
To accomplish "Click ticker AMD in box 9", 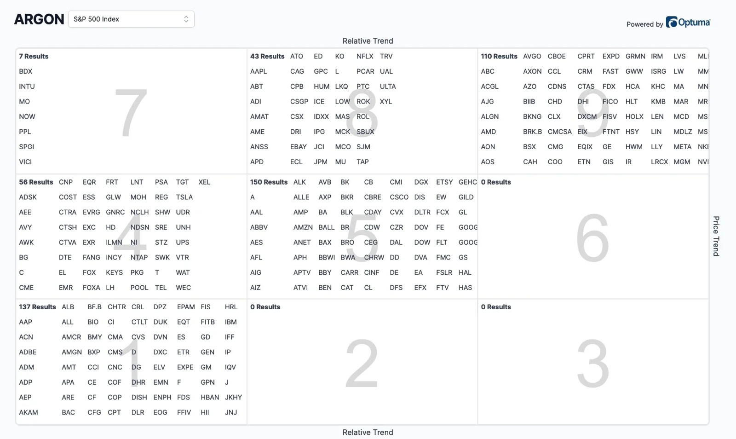I will pos(489,132).
